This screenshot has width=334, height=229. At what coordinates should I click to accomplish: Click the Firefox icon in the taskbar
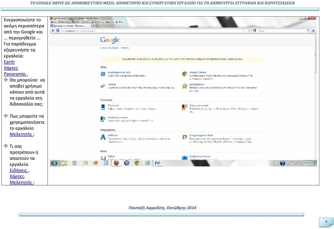pos(116,163)
